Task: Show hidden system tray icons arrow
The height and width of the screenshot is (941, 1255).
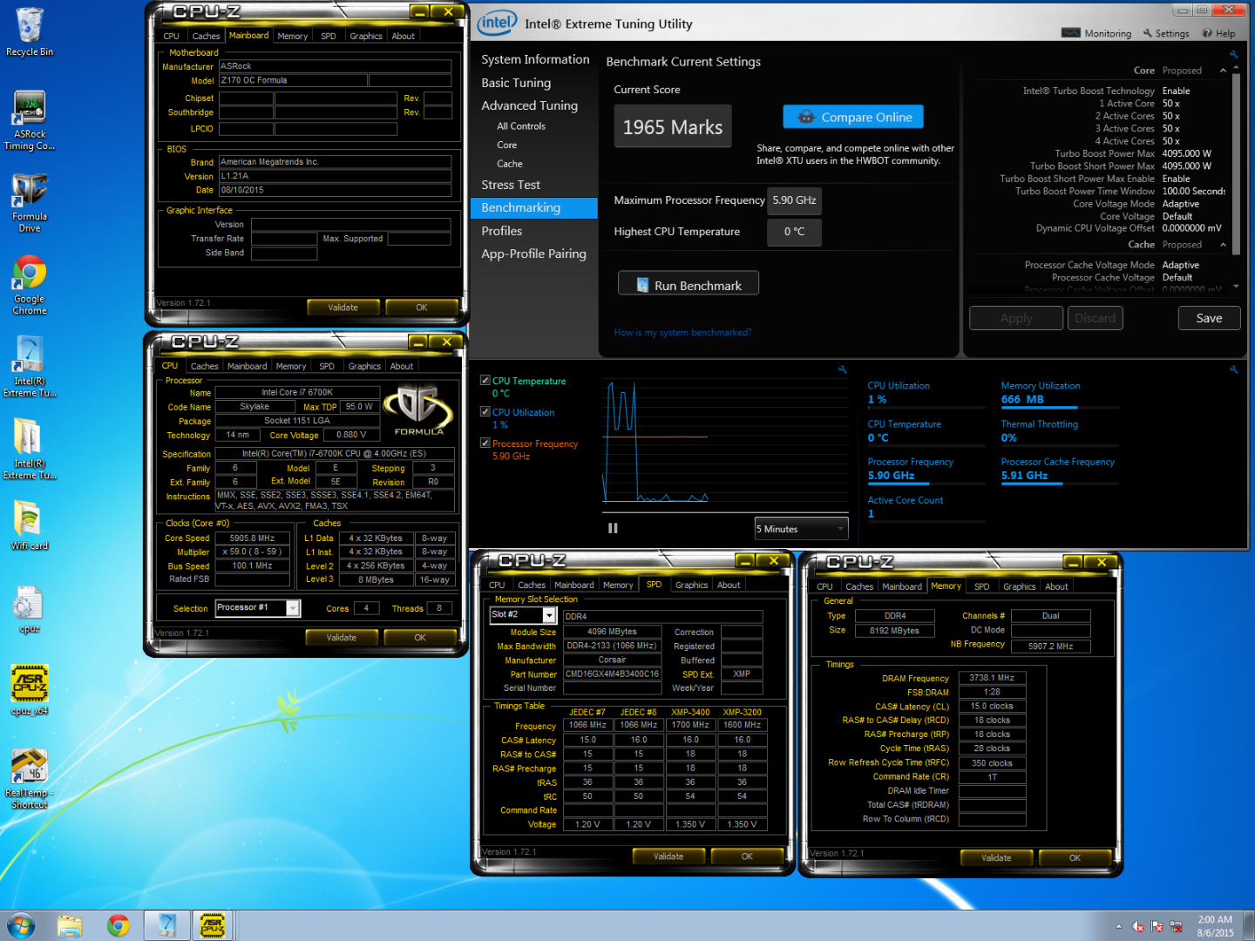Action: 1118,926
